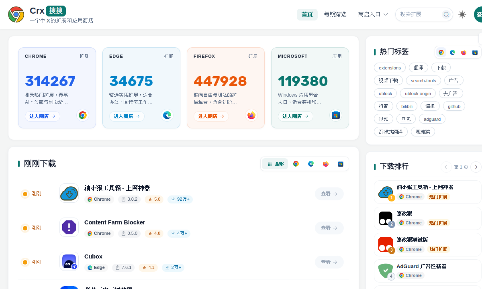Click the search magnifier icon
The height and width of the screenshot is (289, 482).
pyautogui.click(x=446, y=14)
